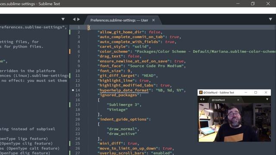Screen dimensions: 276x155
Task: Select the @OdatNurd tab in small window
Action: click(218, 100)
